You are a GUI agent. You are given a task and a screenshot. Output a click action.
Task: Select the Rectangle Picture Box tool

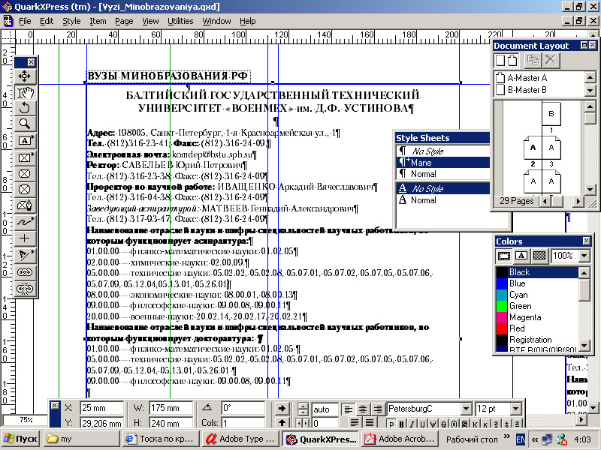tap(25, 157)
